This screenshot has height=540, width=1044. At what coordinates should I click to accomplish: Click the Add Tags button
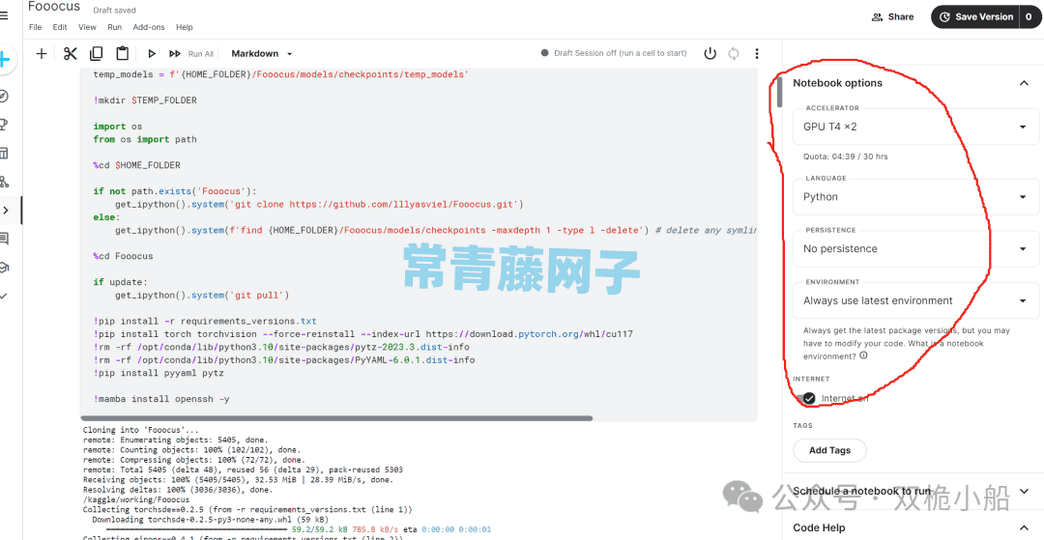[829, 450]
